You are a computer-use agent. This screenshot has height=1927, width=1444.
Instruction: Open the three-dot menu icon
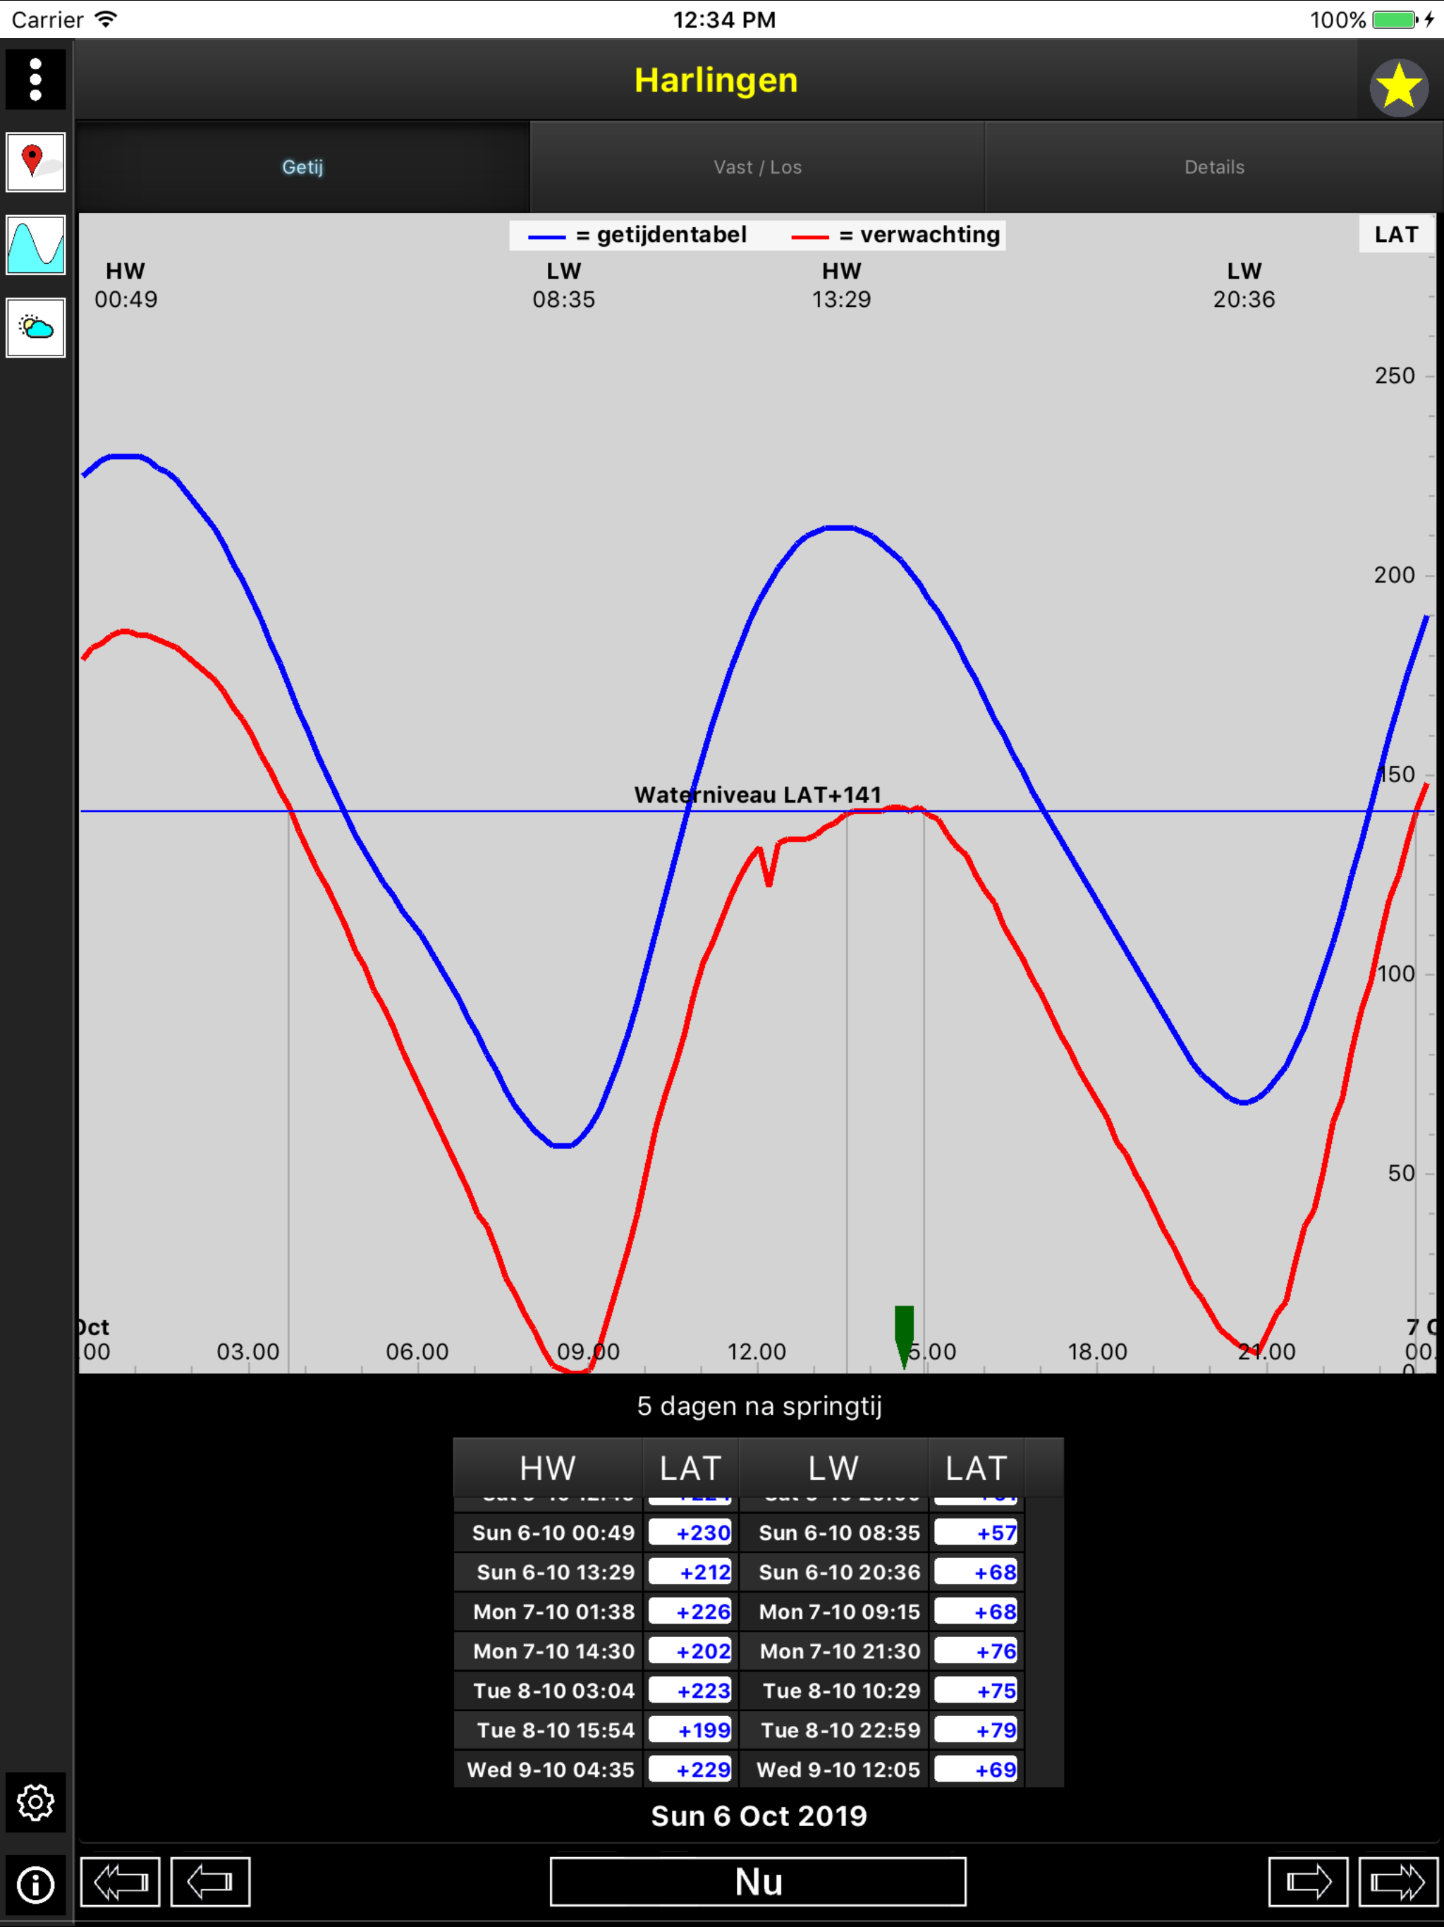pos(36,79)
